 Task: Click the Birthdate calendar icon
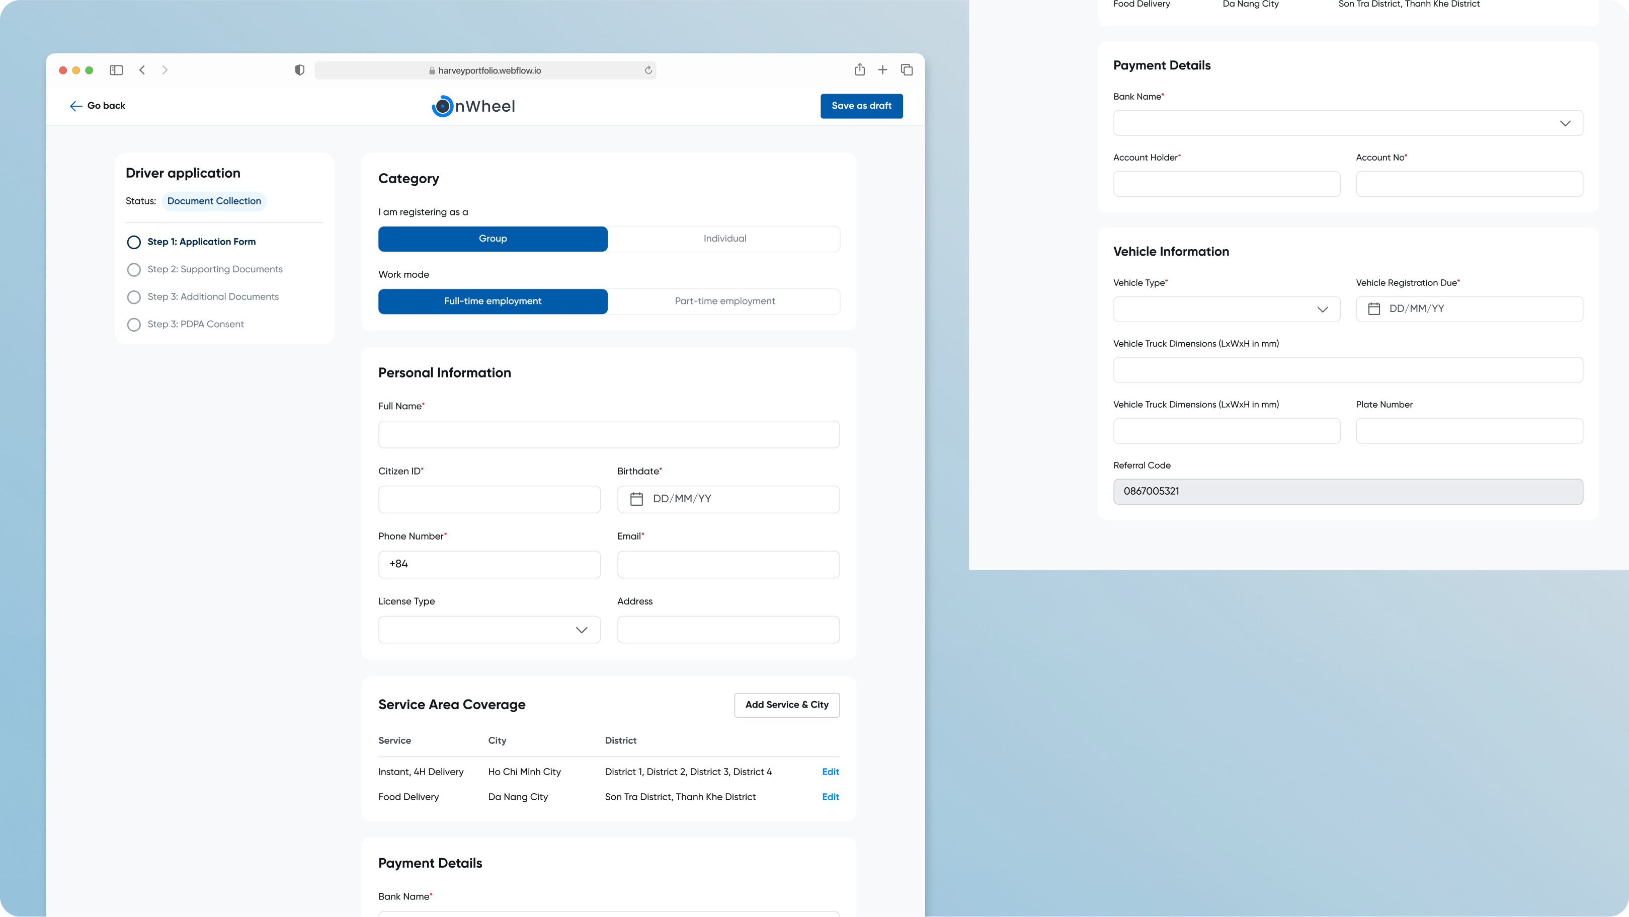(x=636, y=499)
